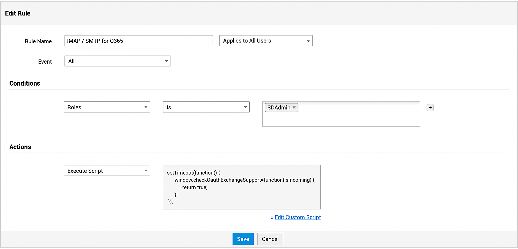Cancel editing the rule
The width and height of the screenshot is (518, 249).
pyautogui.click(x=270, y=239)
